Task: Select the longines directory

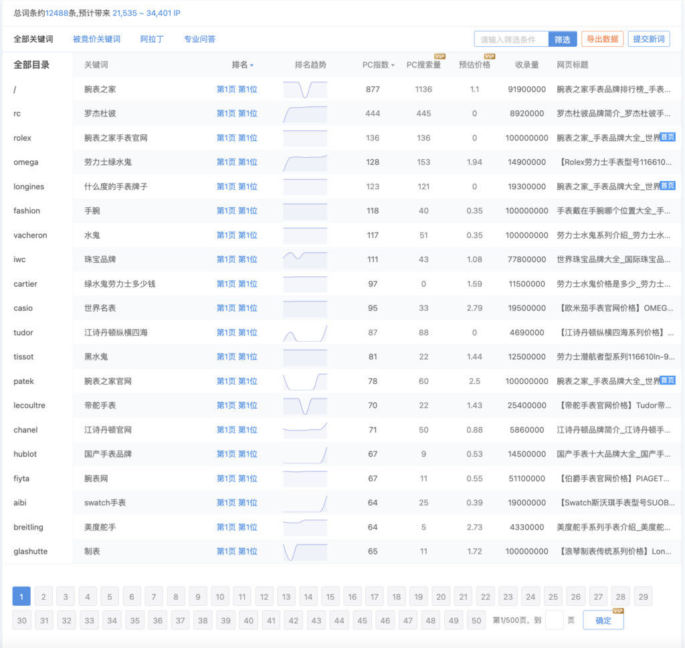Action: pos(29,187)
